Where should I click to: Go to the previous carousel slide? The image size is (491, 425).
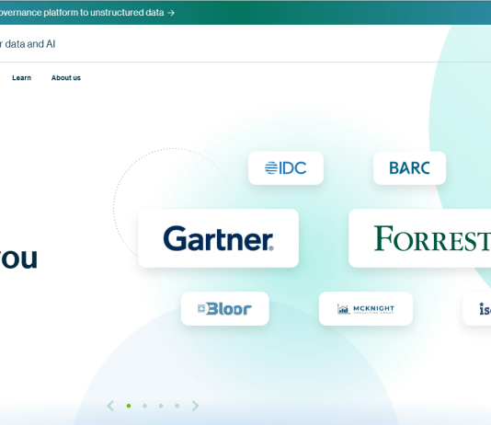click(110, 406)
